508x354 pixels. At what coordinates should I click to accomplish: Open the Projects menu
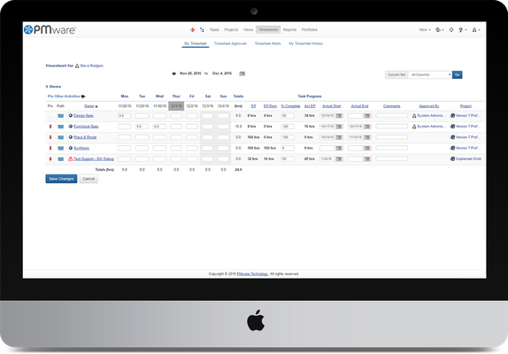pyautogui.click(x=231, y=30)
